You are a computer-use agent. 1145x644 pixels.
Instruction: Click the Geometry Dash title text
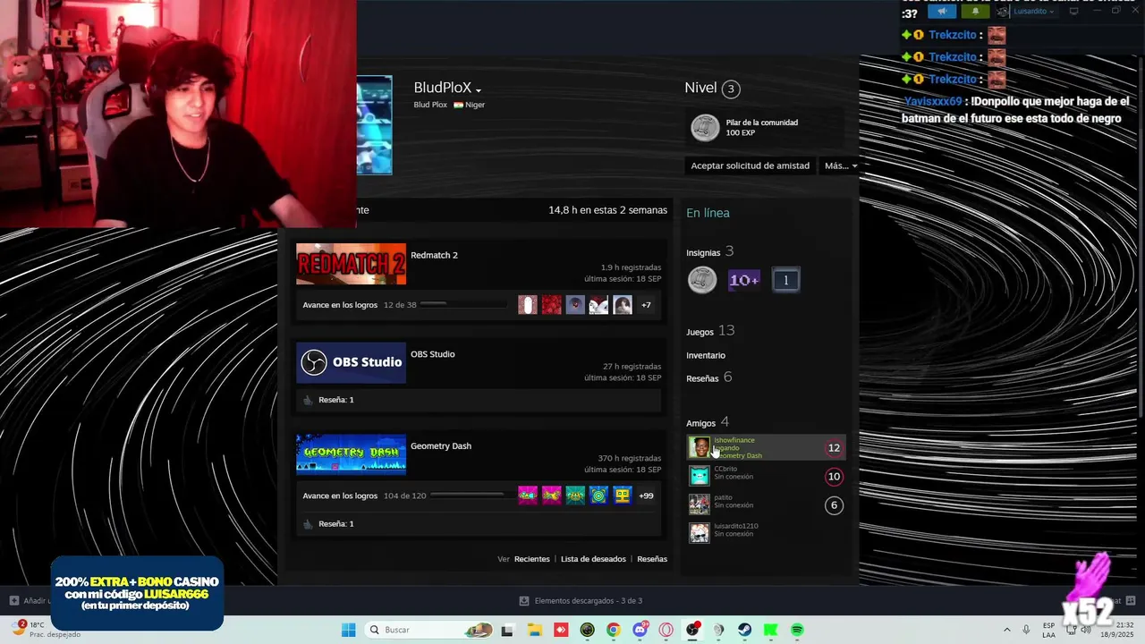[x=441, y=445]
